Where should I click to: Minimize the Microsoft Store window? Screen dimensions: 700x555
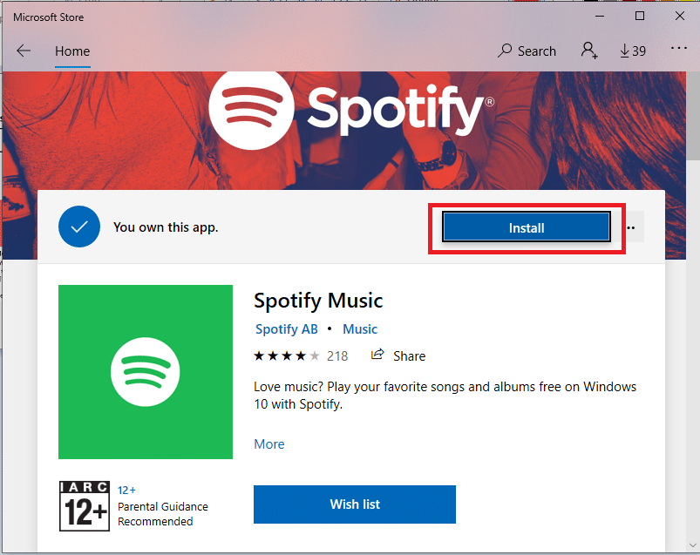pos(600,16)
